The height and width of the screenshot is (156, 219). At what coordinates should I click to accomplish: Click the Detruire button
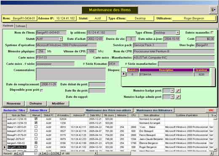[36, 103]
